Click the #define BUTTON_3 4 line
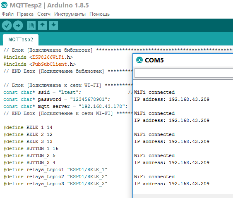 pos(29,162)
